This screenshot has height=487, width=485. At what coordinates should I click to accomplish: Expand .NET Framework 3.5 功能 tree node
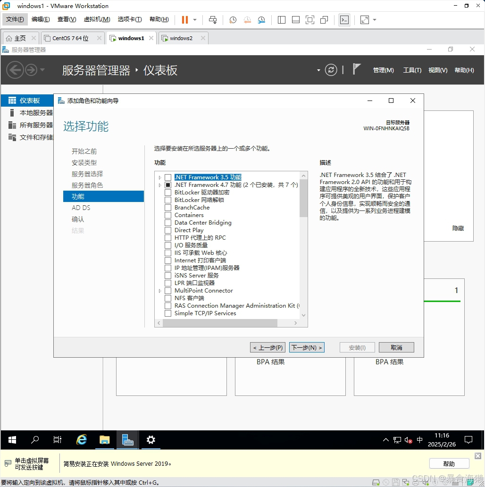coord(160,177)
